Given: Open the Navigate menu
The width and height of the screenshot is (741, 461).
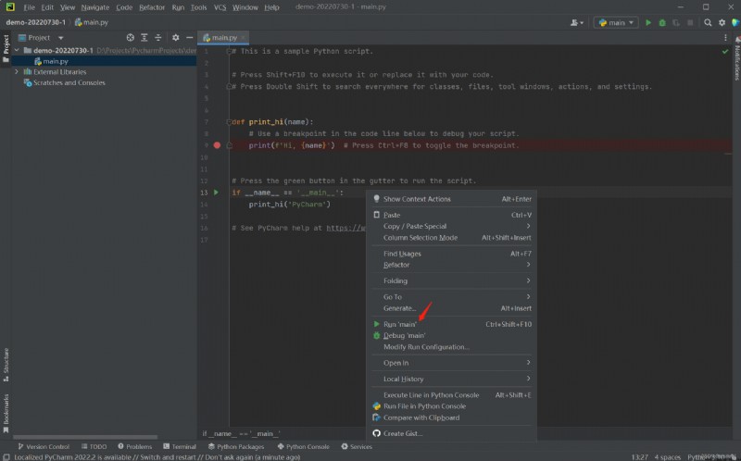Looking at the screenshot, I should pyautogui.click(x=95, y=7).
